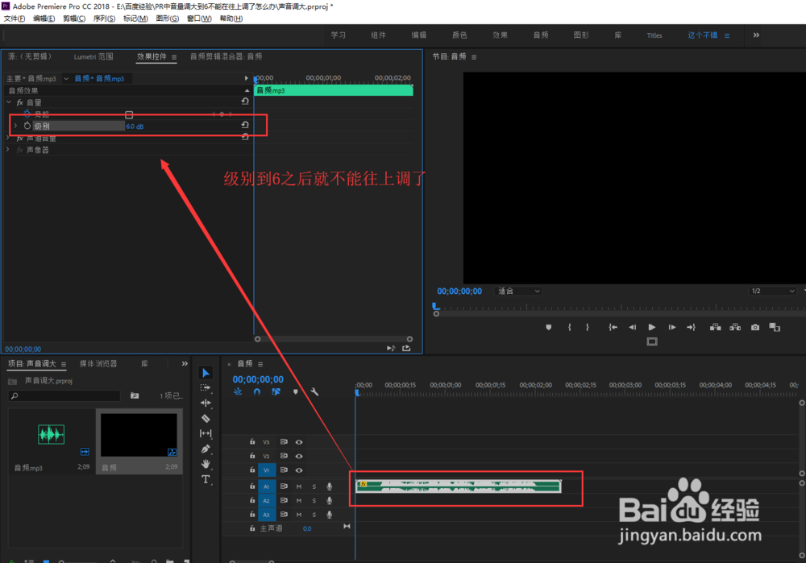
Task: Toggle lock on track V3
Action: point(252,441)
